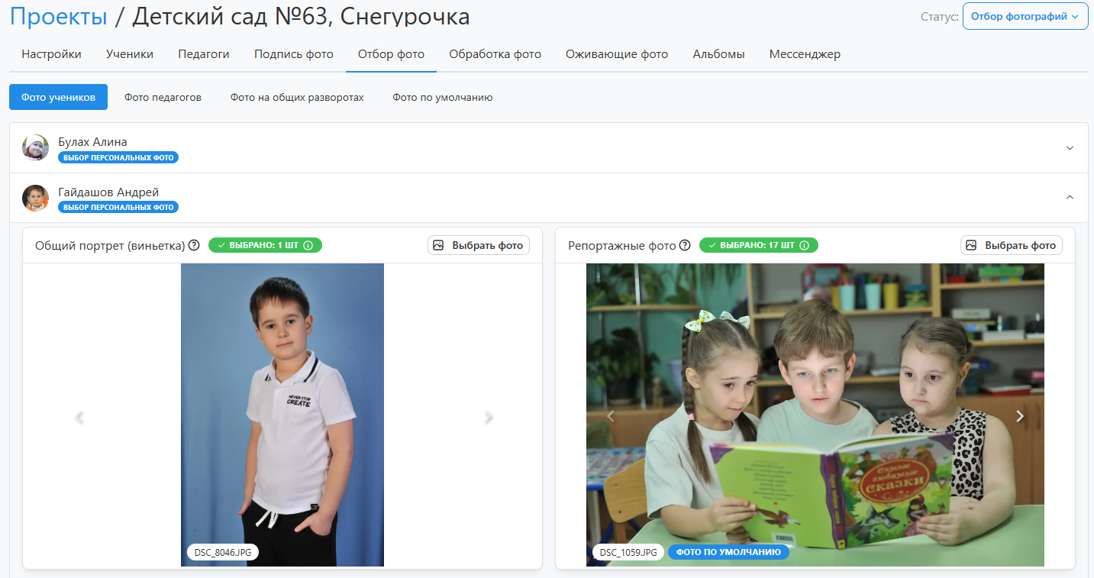Click Выбрать фото for Общий портрет
This screenshot has height=578, width=1094.
click(x=479, y=245)
